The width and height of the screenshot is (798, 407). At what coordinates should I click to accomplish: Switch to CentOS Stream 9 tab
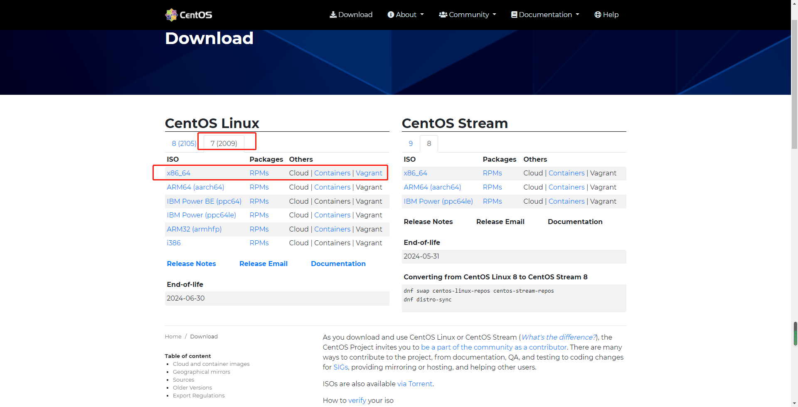[411, 144]
